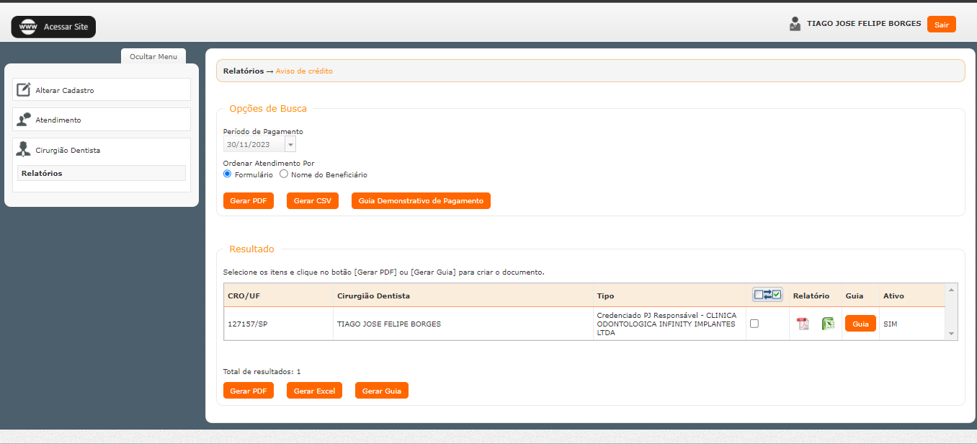Click the user profile icon beside username
Viewport: 977px width, 444px height.
(x=795, y=24)
